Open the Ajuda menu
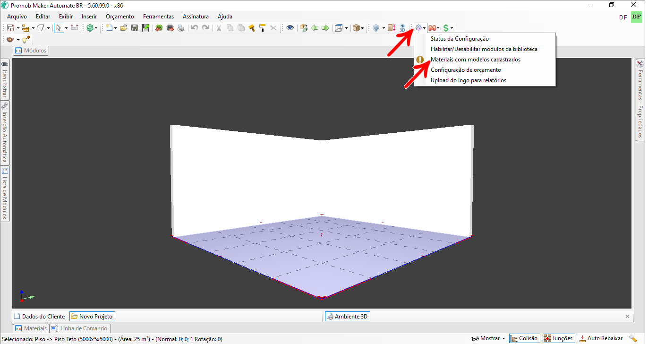The image size is (648, 344). pyautogui.click(x=225, y=17)
